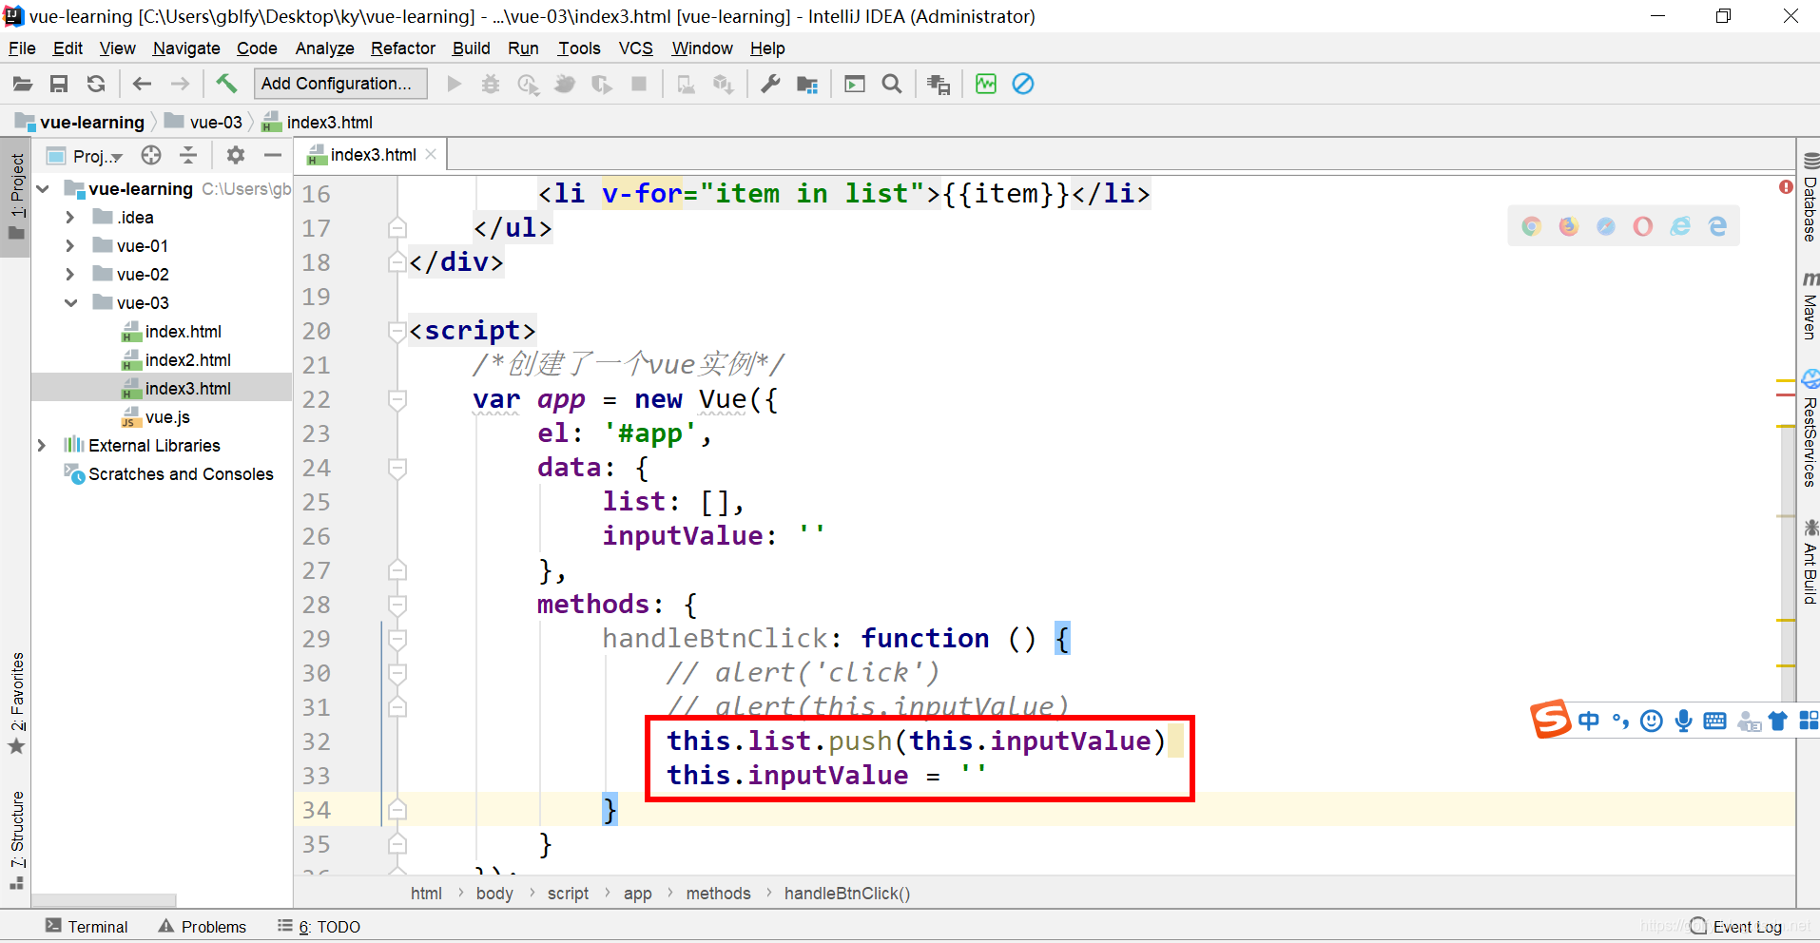
Task: Toggle the Maven tool window
Action: 1810,306
